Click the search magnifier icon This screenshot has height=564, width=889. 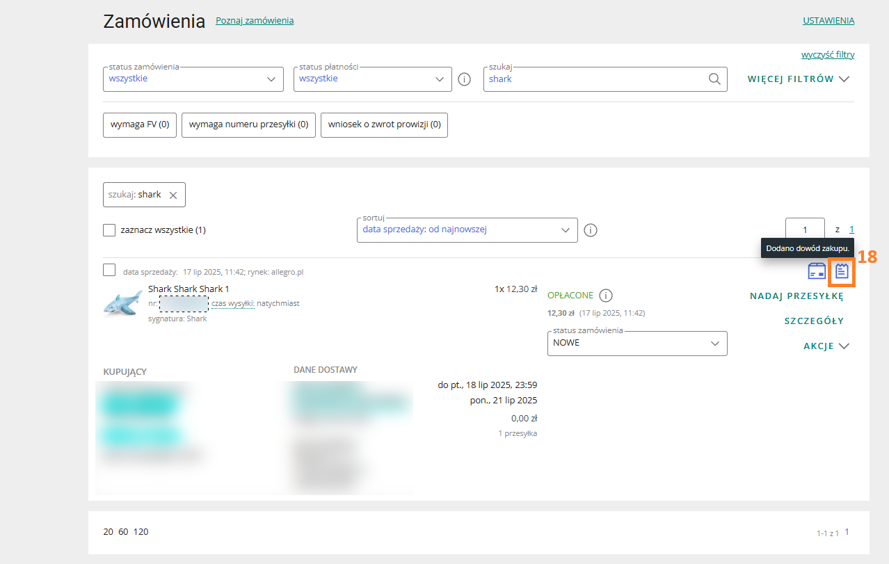pyautogui.click(x=714, y=79)
